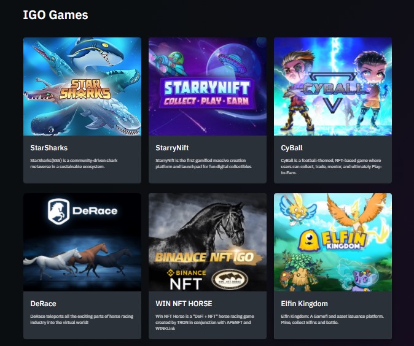Open the CyBall banner image
The image size is (414, 346).
pyautogui.click(x=333, y=87)
